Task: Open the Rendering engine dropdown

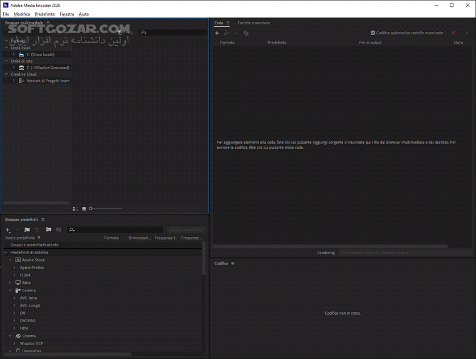Action: 406,253
